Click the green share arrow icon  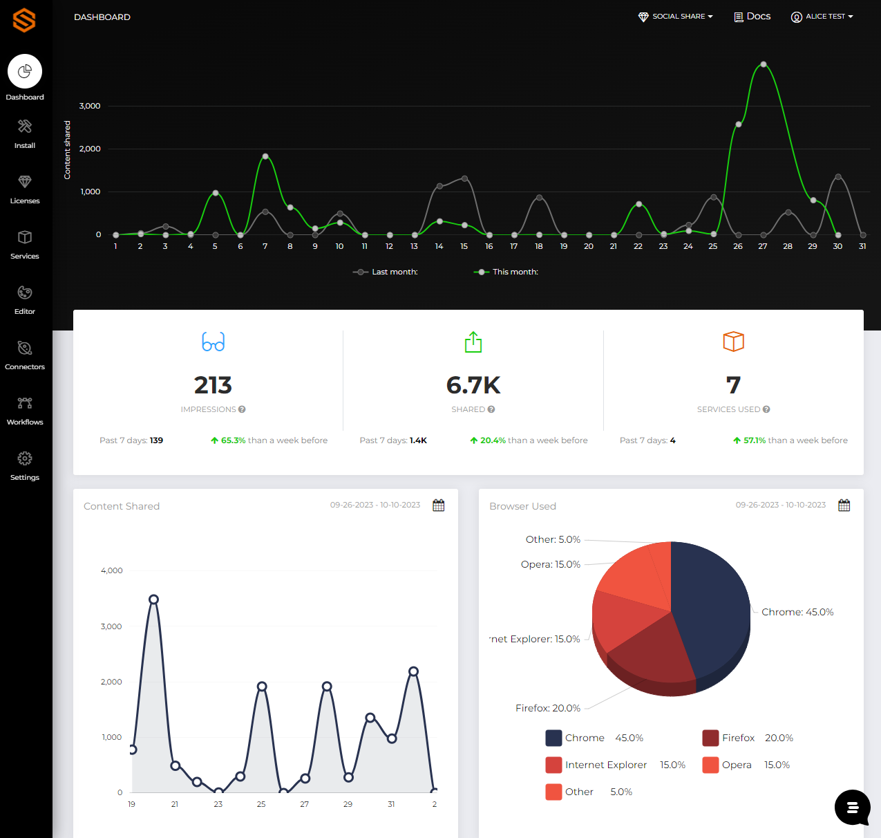[x=473, y=342]
